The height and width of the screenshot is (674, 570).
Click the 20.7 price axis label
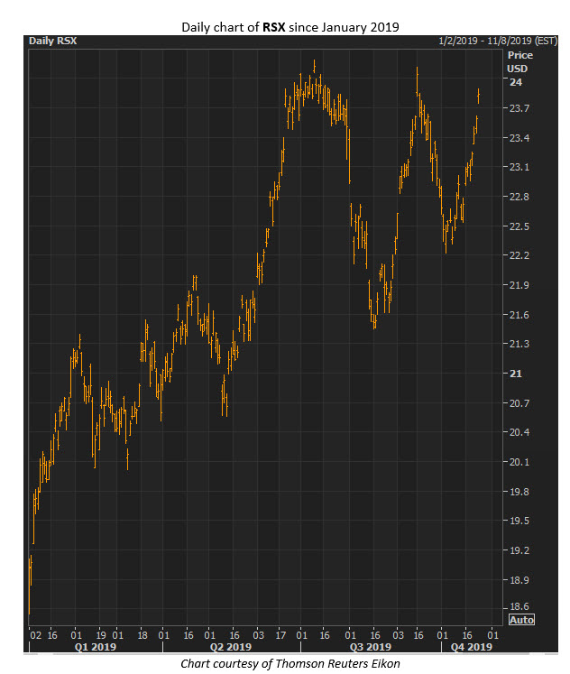point(519,403)
